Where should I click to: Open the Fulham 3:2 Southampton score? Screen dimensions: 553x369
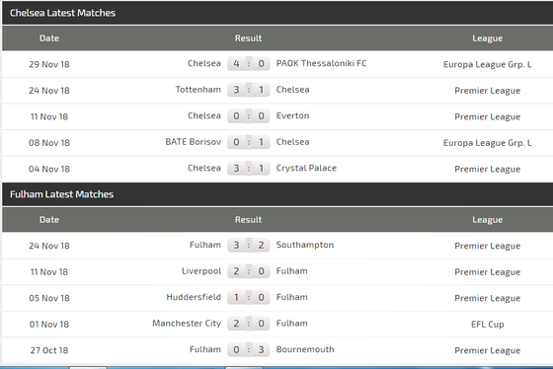(x=249, y=245)
